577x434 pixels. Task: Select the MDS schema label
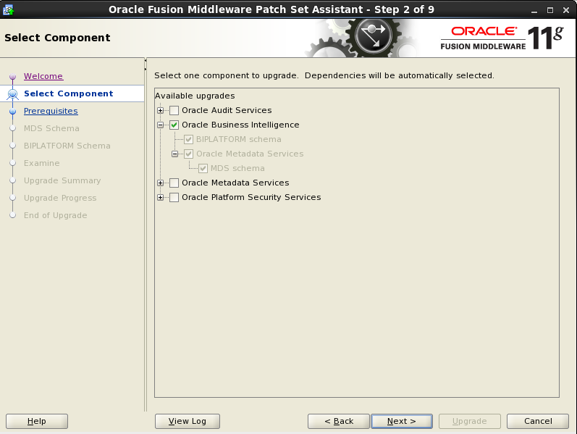tap(237, 168)
